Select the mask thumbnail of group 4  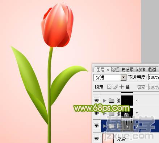127,101
